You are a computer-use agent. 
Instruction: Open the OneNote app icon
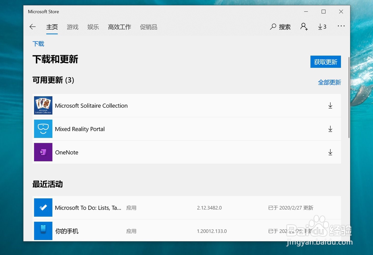coord(43,152)
